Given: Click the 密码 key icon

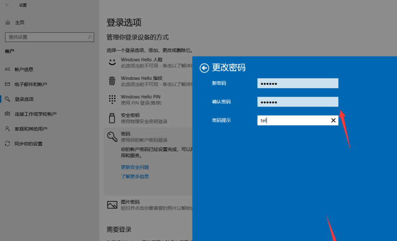Looking at the screenshot, I should (x=112, y=136).
